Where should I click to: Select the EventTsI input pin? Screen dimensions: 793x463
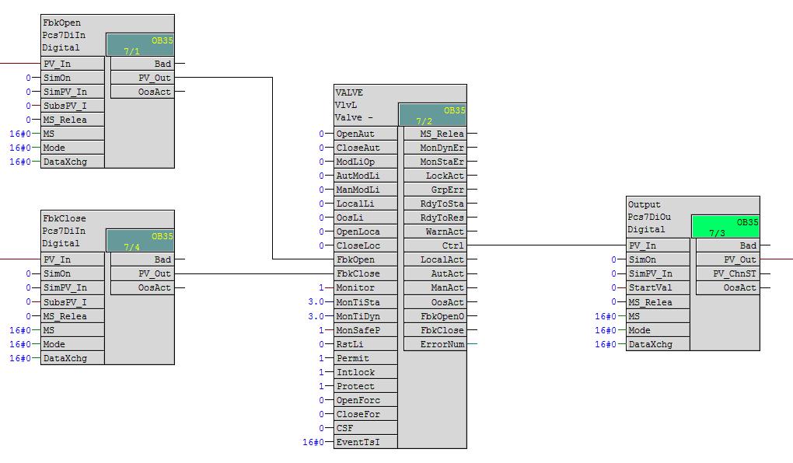tap(365, 442)
